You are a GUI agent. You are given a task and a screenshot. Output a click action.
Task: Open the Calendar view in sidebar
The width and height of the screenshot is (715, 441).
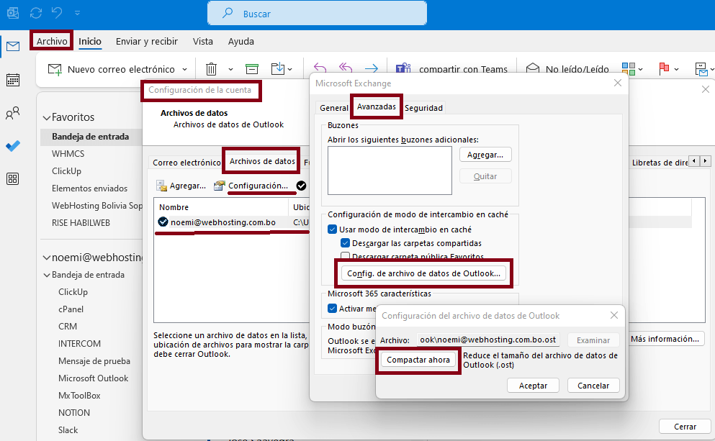tap(13, 80)
